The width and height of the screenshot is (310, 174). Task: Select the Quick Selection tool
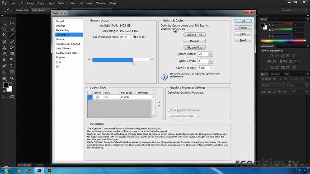coord(12,29)
